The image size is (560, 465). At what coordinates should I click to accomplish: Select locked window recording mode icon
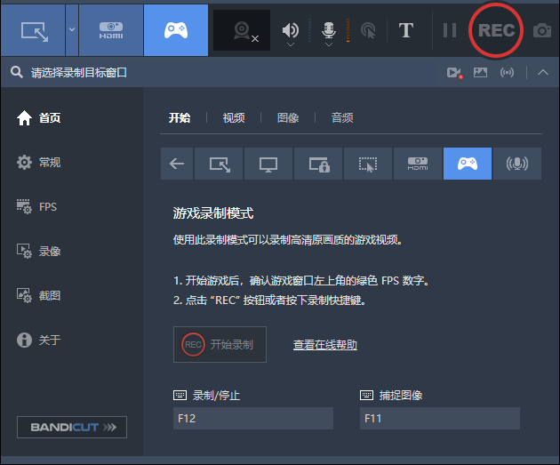318,164
